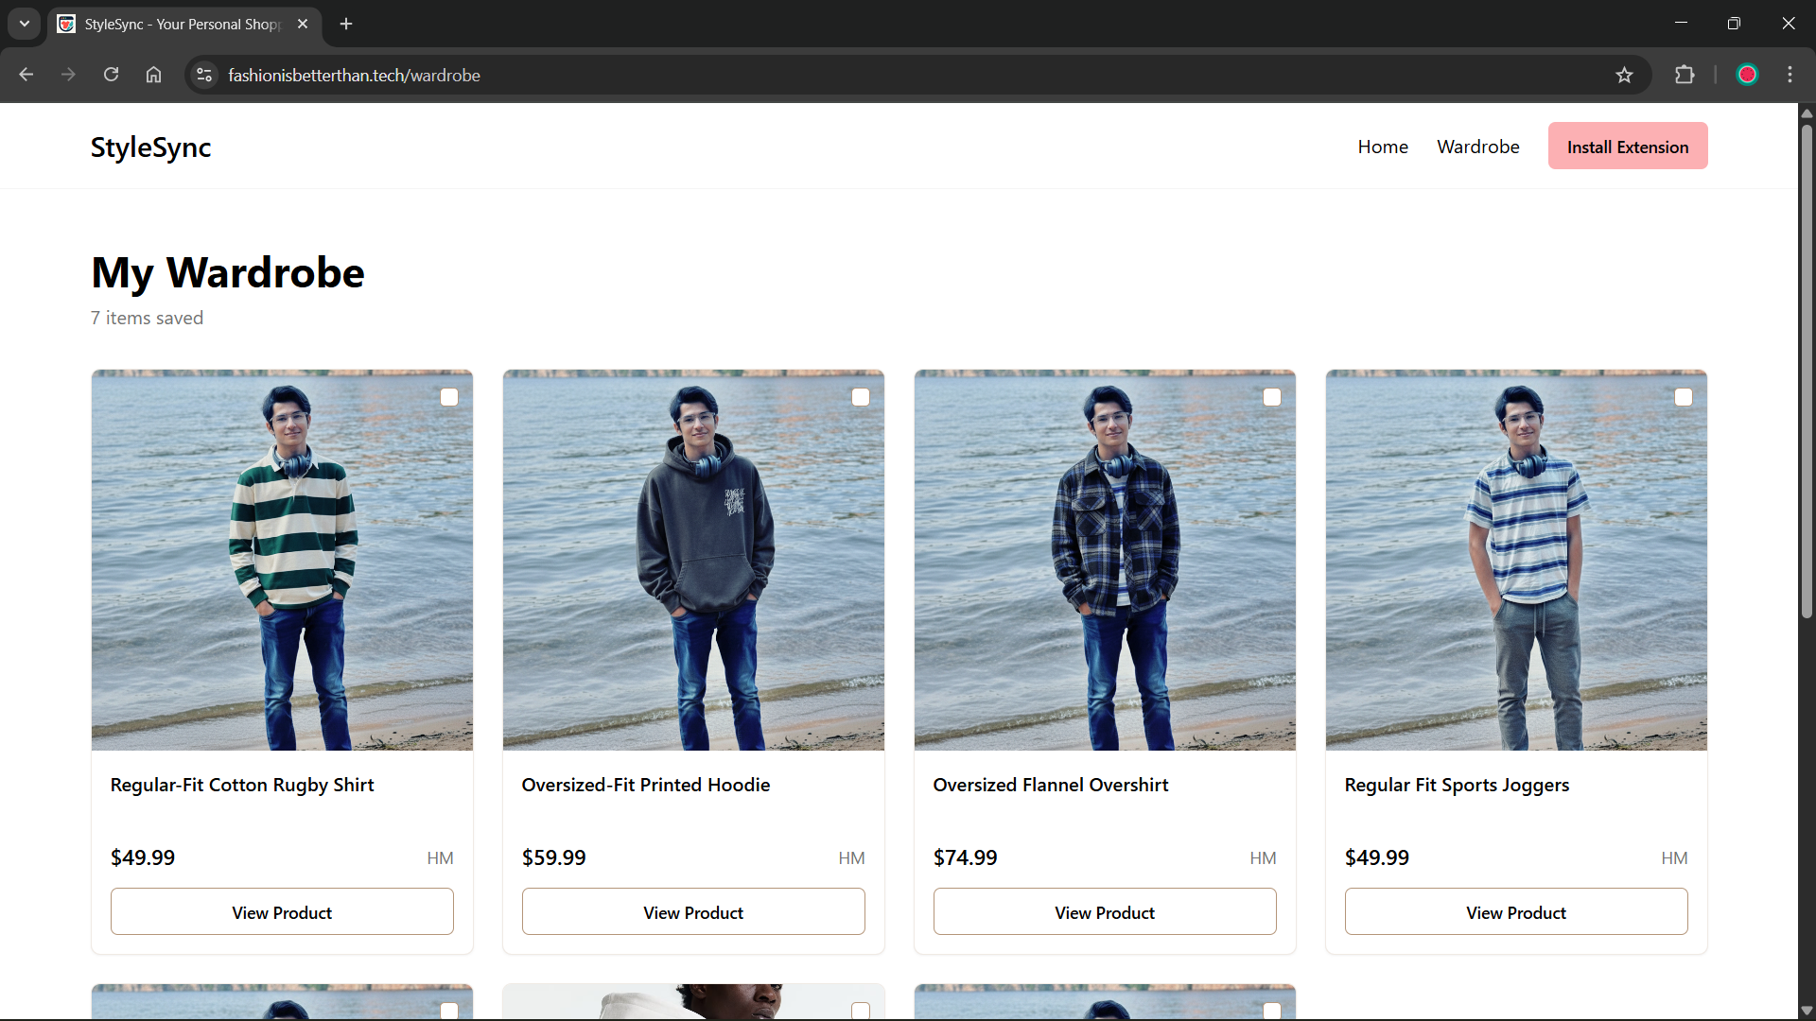Image resolution: width=1816 pixels, height=1021 pixels.
Task: Check the Sports Joggers item checkbox
Action: [1684, 397]
